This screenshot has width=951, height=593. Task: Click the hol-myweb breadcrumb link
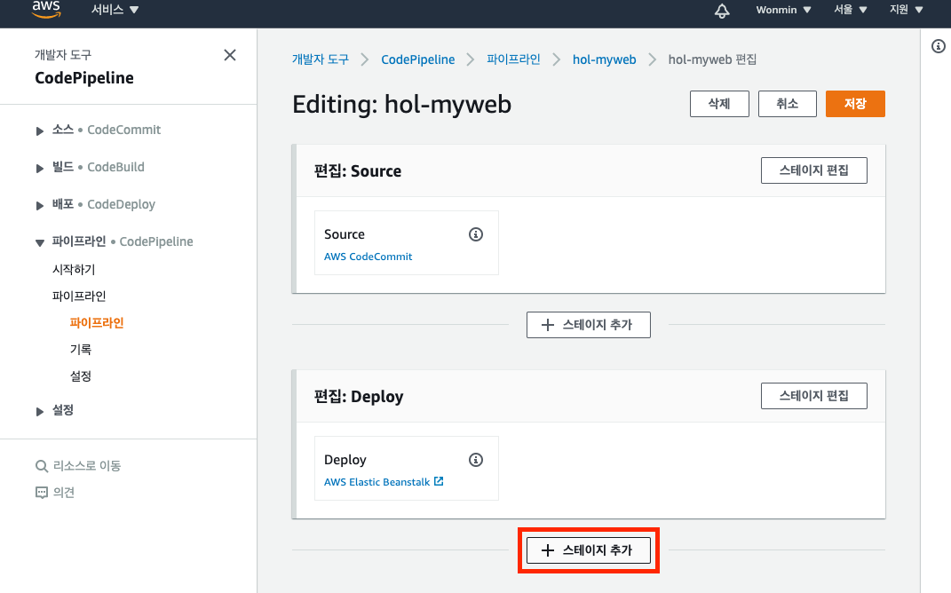604,59
